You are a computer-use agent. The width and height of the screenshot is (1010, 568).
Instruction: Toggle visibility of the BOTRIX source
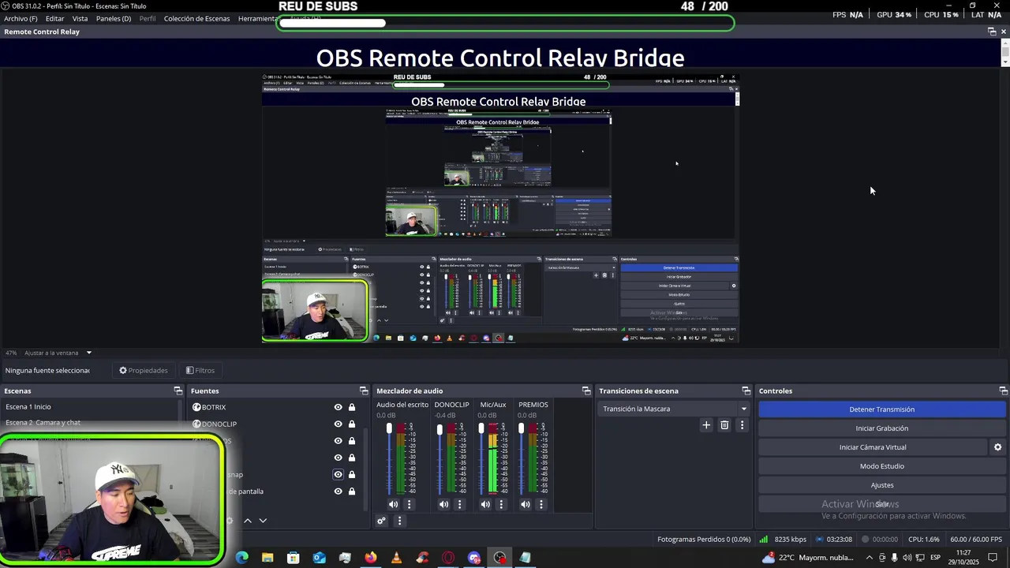pyautogui.click(x=338, y=407)
